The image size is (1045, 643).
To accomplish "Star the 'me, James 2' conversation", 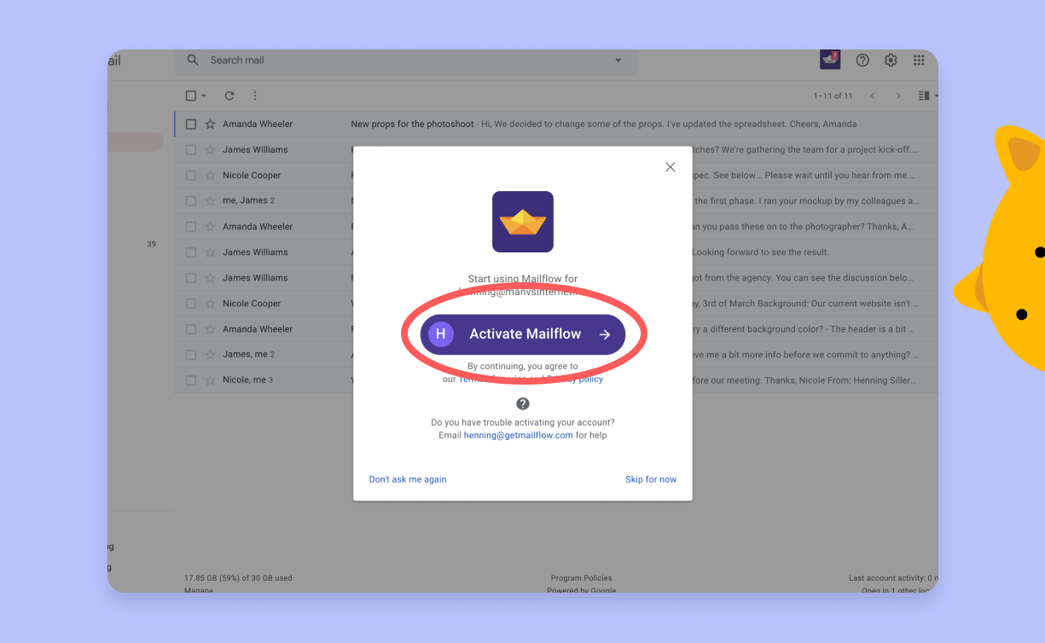I will (210, 201).
